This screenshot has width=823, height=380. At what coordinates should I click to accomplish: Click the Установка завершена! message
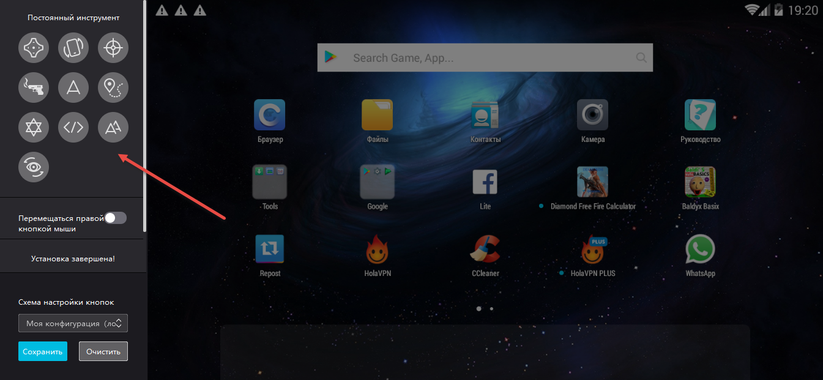pyautogui.click(x=73, y=259)
